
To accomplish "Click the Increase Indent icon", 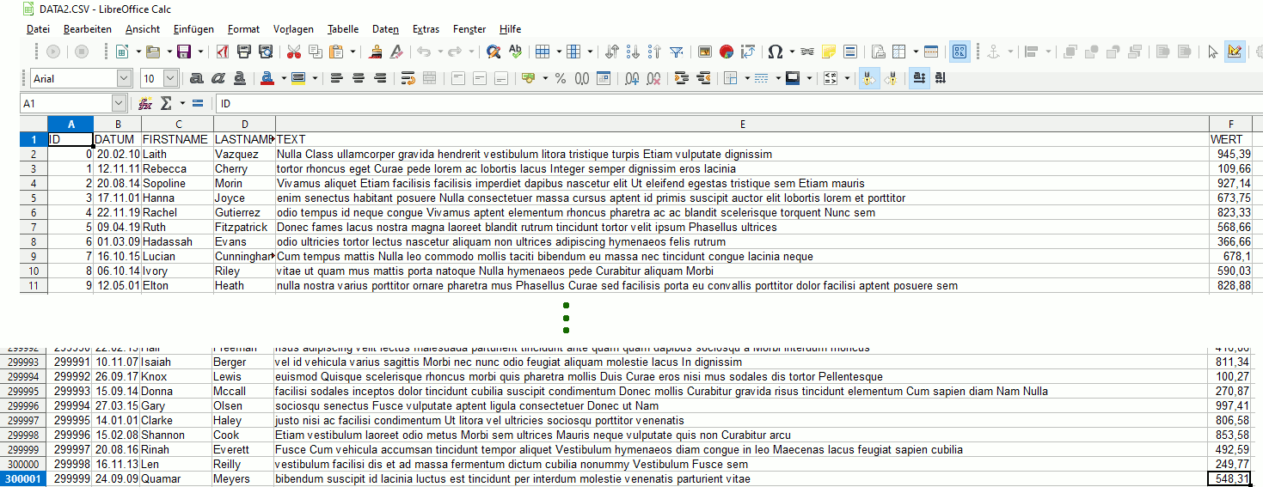I will 683,78.
